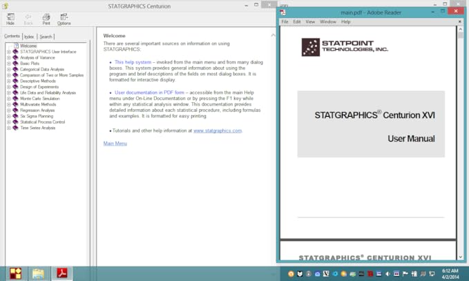469x281 pixels.
Task: Expand the Multivariate Methods node
Action: point(9,104)
